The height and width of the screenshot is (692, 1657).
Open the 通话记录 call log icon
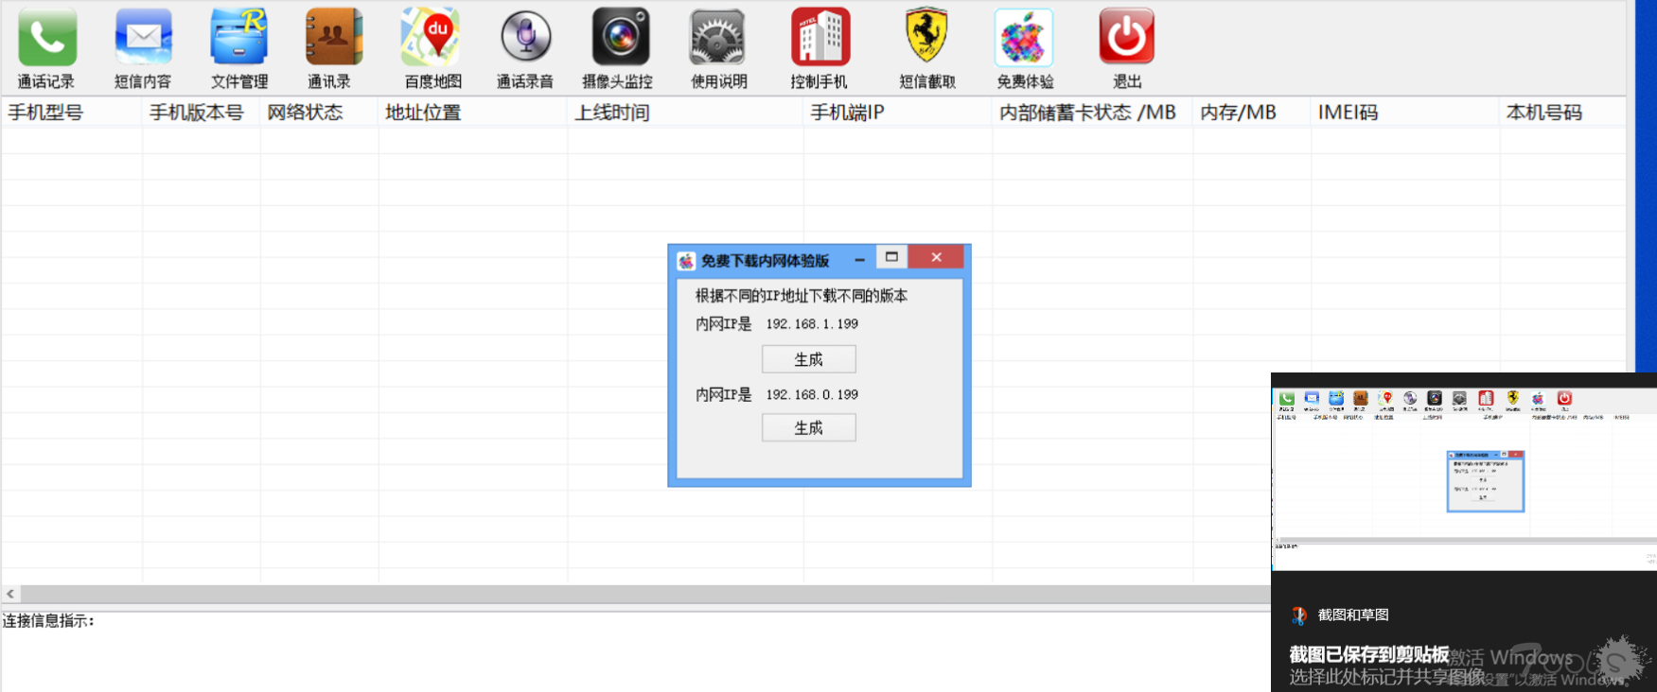pos(47,38)
